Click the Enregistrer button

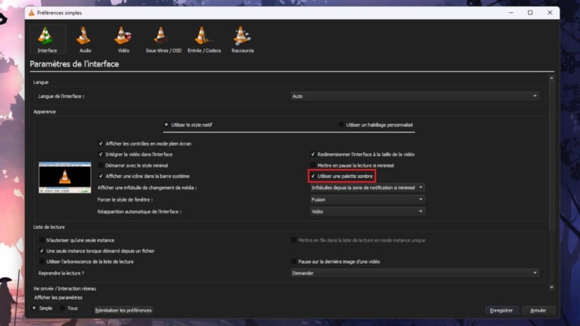pos(501,310)
